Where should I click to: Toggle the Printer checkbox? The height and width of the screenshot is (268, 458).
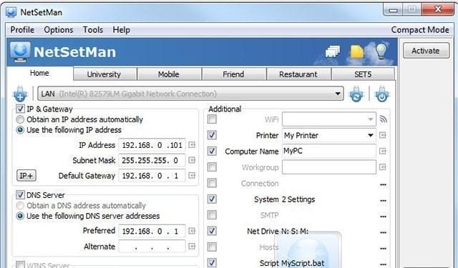[x=212, y=135]
